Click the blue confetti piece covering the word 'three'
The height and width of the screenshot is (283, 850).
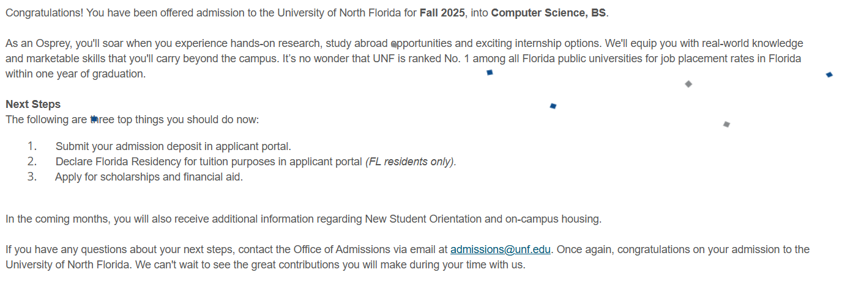click(94, 120)
